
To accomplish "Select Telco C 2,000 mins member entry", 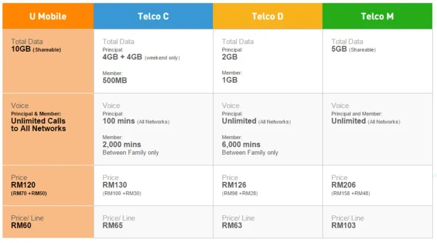I will point(121,145).
